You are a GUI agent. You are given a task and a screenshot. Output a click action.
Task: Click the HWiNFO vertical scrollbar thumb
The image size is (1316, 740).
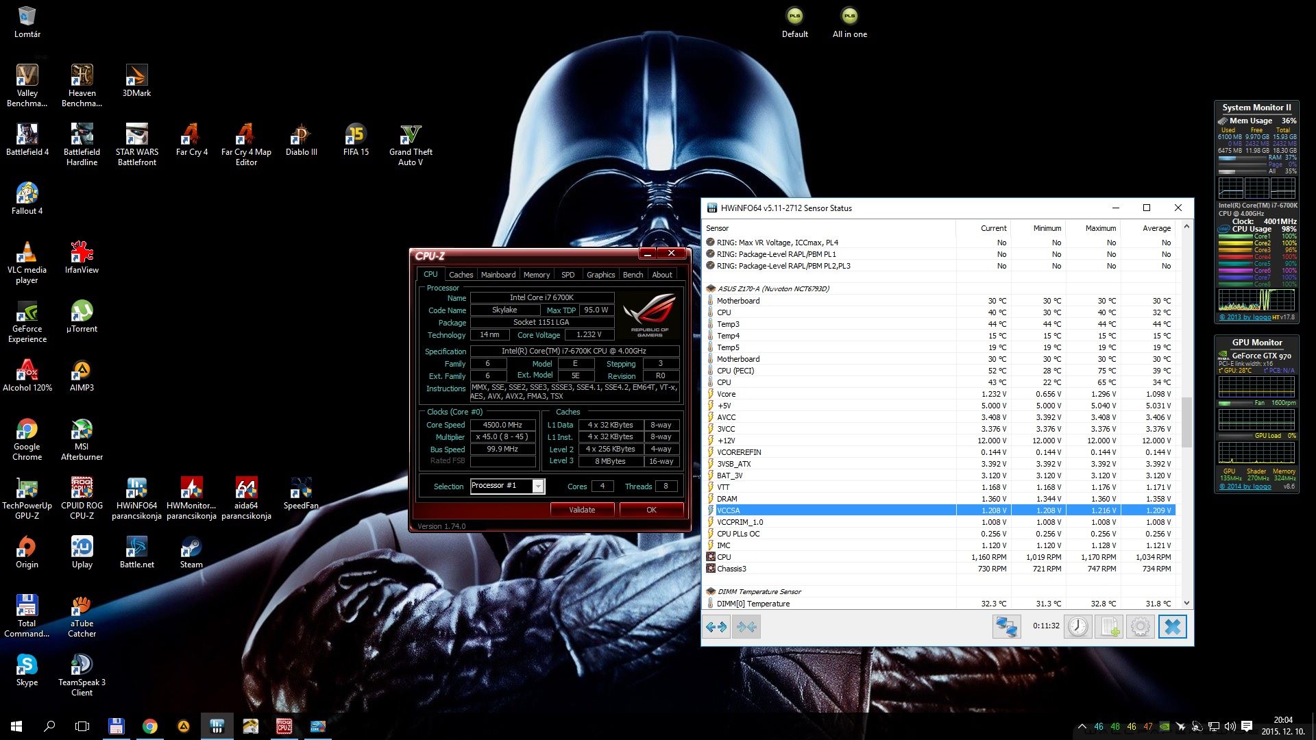click(1186, 422)
